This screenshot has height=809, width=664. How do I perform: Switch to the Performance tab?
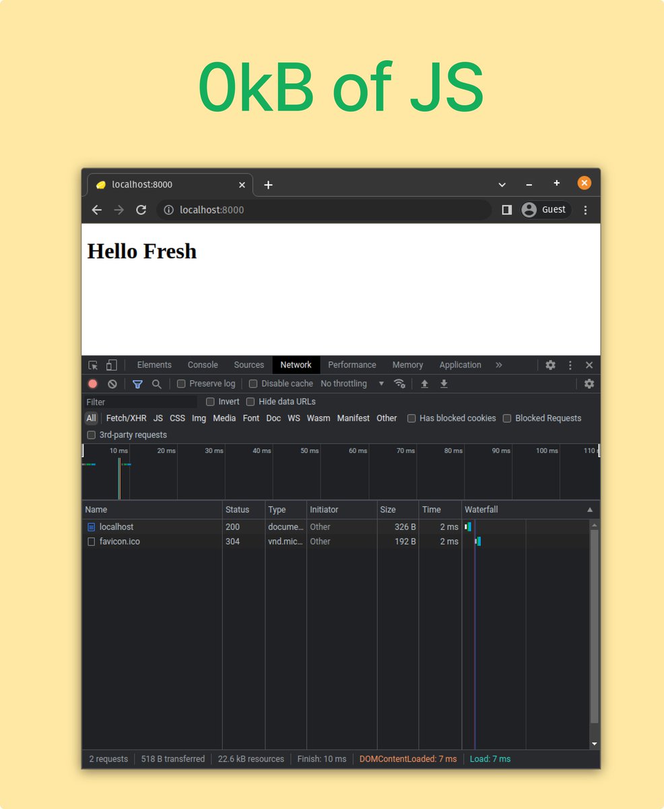click(x=352, y=365)
